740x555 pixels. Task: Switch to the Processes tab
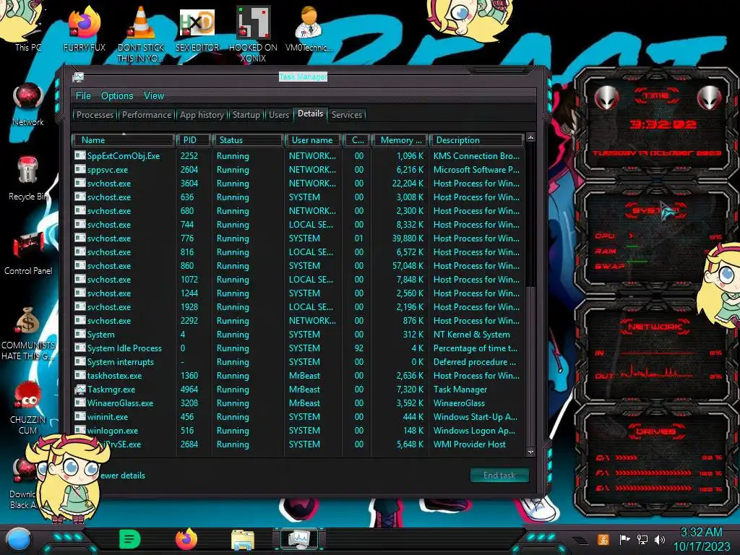[x=95, y=115]
